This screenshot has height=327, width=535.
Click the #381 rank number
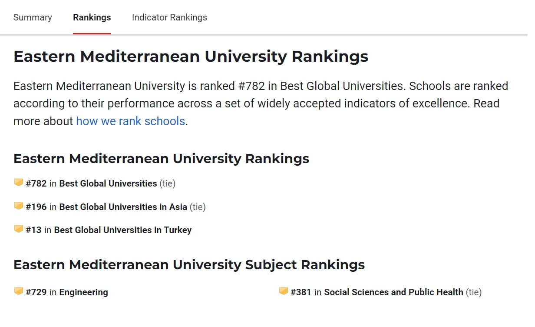pyautogui.click(x=301, y=292)
